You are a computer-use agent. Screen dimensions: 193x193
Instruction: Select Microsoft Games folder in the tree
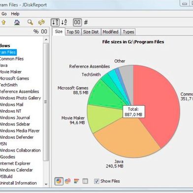[x=14, y=78]
